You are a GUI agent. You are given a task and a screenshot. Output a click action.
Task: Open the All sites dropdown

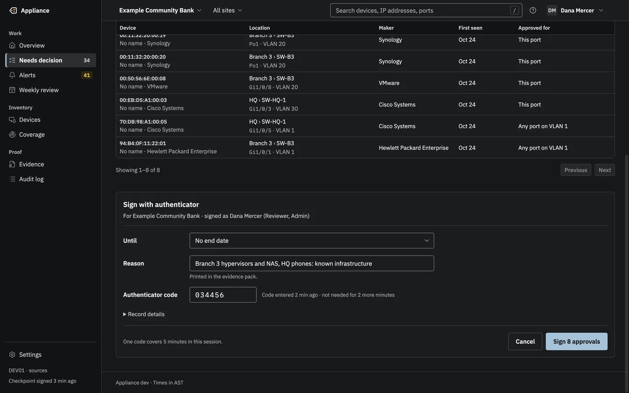point(228,10)
